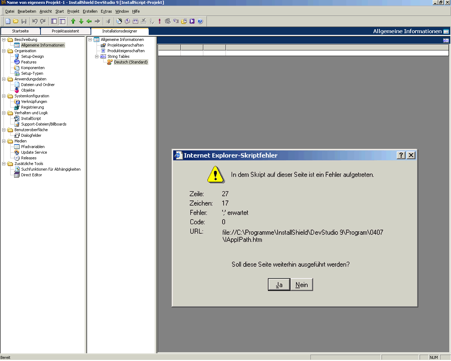This screenshot has height=361, width=451.
Task: Collapse the Organisation folder node
Action: click(4, 51)
